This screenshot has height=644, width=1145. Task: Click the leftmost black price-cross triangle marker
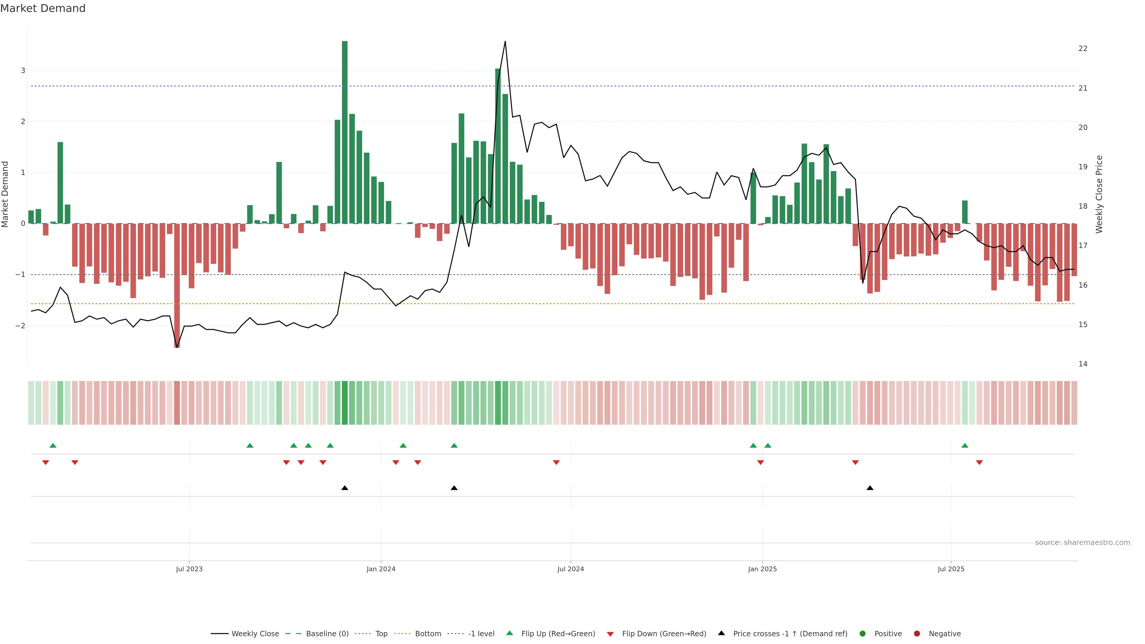point(344,488)
